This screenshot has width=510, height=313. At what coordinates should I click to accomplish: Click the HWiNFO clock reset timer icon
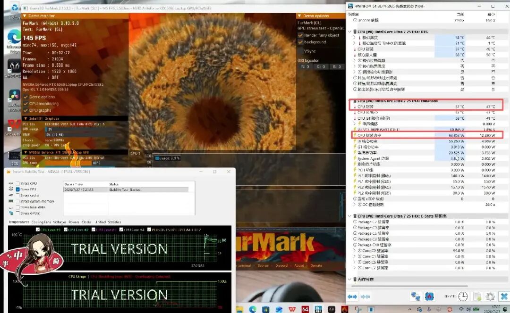(463, 296)
